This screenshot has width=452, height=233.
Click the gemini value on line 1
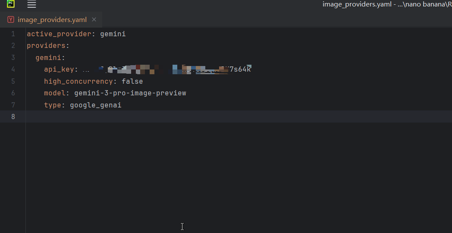(113, 34)
